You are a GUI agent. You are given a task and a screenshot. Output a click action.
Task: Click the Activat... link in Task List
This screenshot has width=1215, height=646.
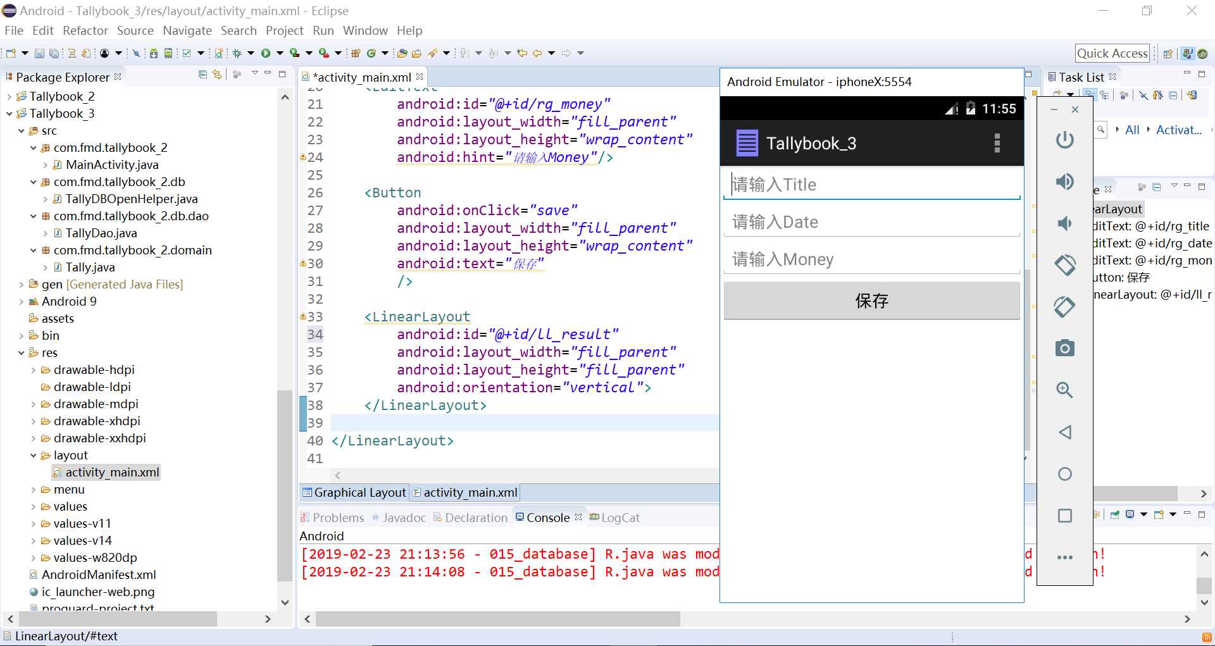[x=1178, y=130]
